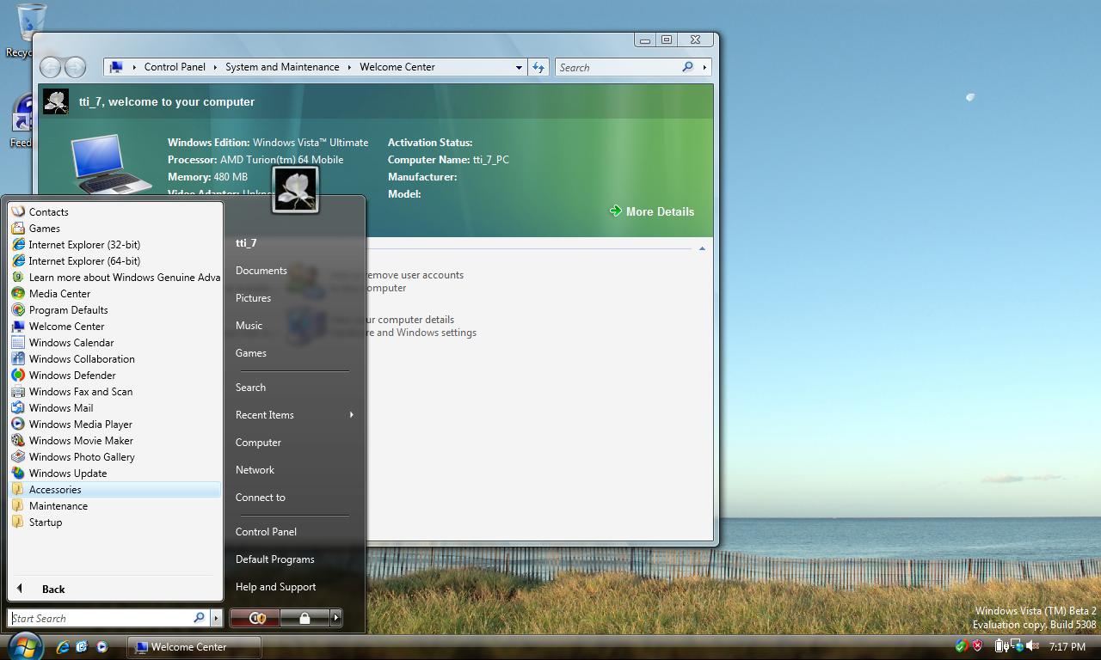Open the search box options dropdown arrow
The image size is (1101, 660).
tap(704, 67)
